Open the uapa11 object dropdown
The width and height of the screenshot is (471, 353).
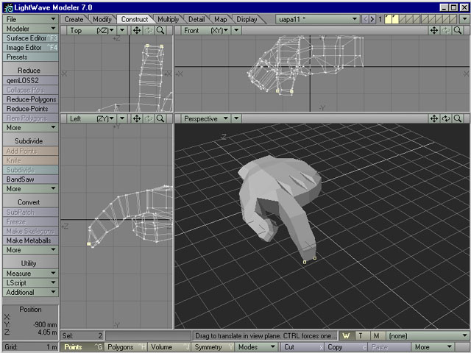pos(317,18)
